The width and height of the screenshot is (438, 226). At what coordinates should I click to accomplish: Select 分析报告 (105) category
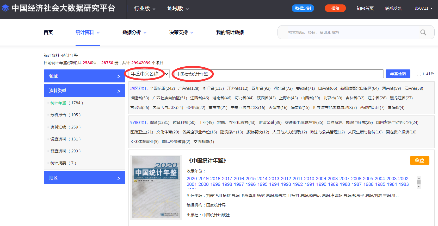65,115
